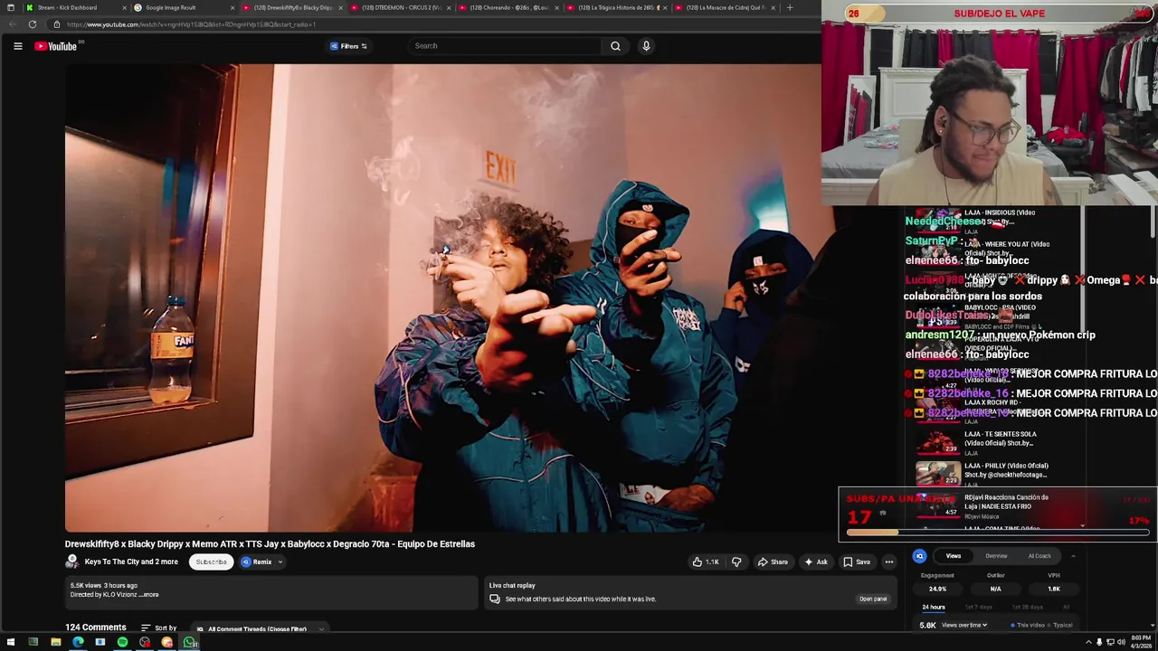Click the vidIQ logo icon in stats panel

(919, 556)
